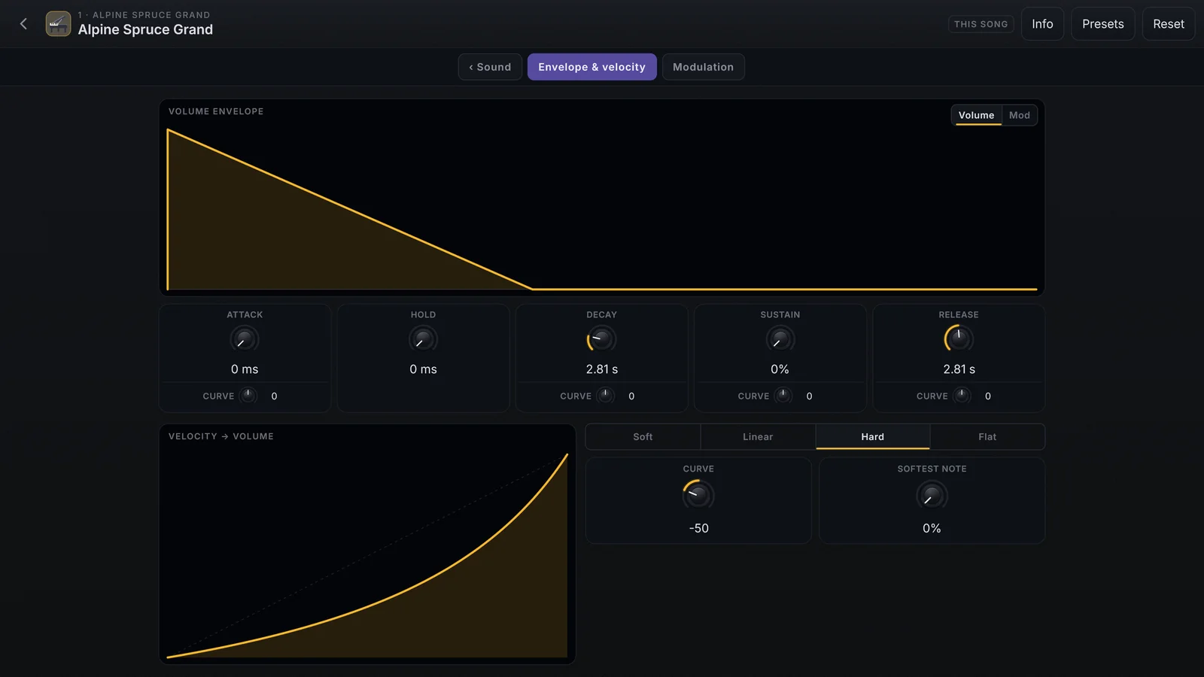Choose the Soft velocity curve

tap(643, 437)
